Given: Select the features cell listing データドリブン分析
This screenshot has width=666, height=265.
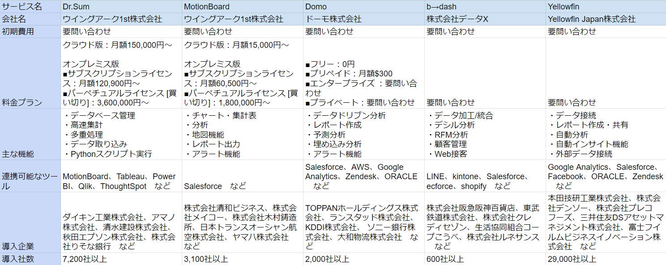Looking at the screenshot, I should (x=364, y=135).
